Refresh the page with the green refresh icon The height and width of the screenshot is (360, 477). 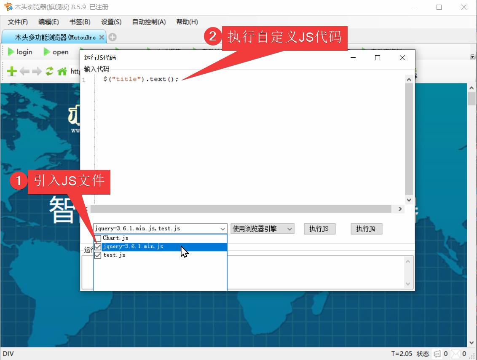point(49,71)
